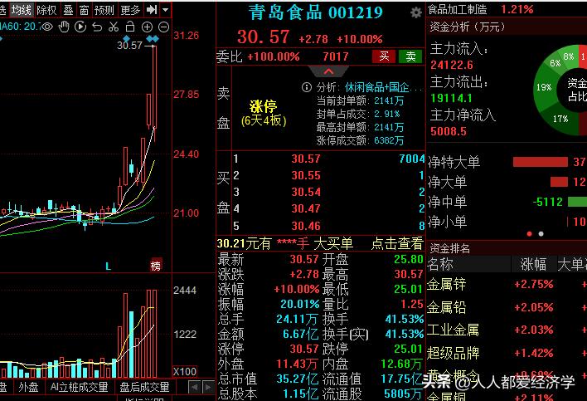
Task: Click the 当前封单额 2141万 value
Action: [389, 100]
